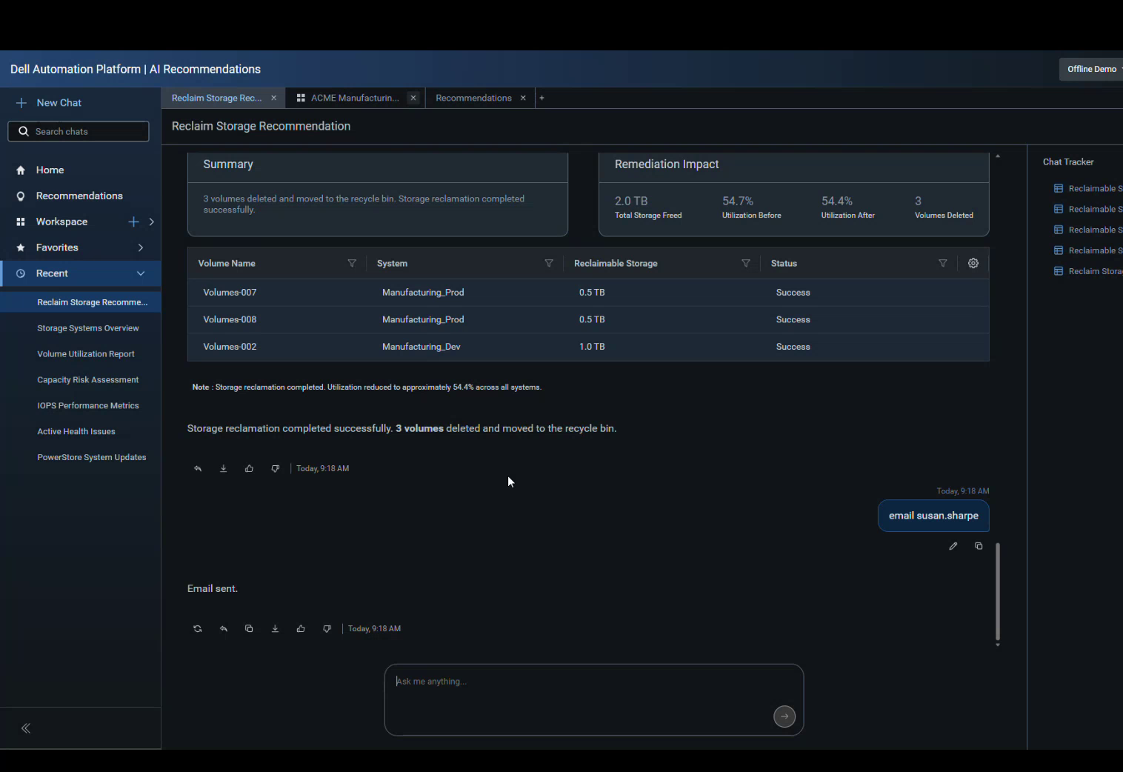
Task: Expand the Workspace submenu chevron
Action: point(152,222)
